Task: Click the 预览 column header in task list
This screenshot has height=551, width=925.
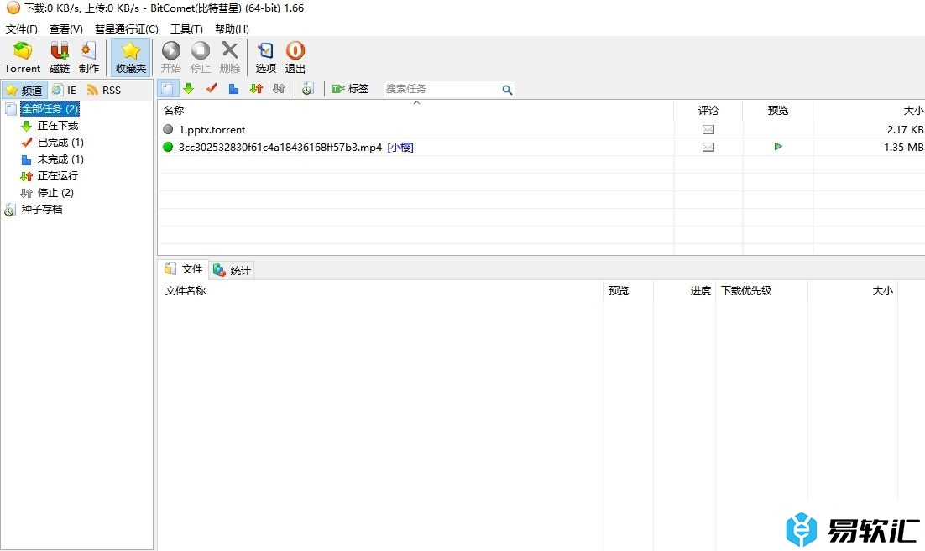Action: (777, 110)
